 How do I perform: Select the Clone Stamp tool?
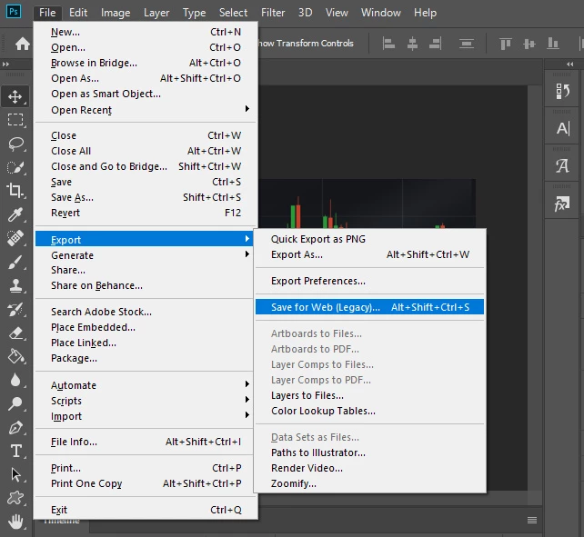(x=15, y=286)
